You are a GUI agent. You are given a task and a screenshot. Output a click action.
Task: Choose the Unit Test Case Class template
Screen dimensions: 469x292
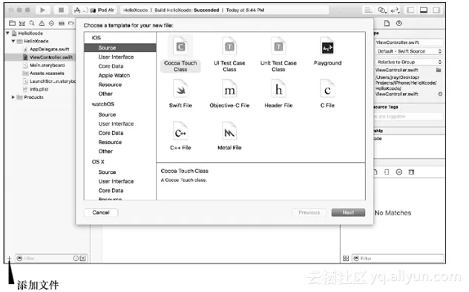[278, 54]
